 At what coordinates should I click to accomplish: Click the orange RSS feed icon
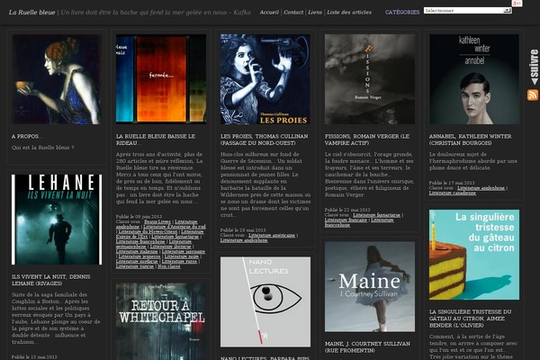pyautogui.click(x=533, y=95)
